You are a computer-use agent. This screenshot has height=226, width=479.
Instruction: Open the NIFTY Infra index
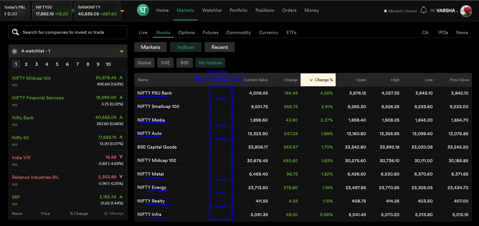[x=149, y=214]
